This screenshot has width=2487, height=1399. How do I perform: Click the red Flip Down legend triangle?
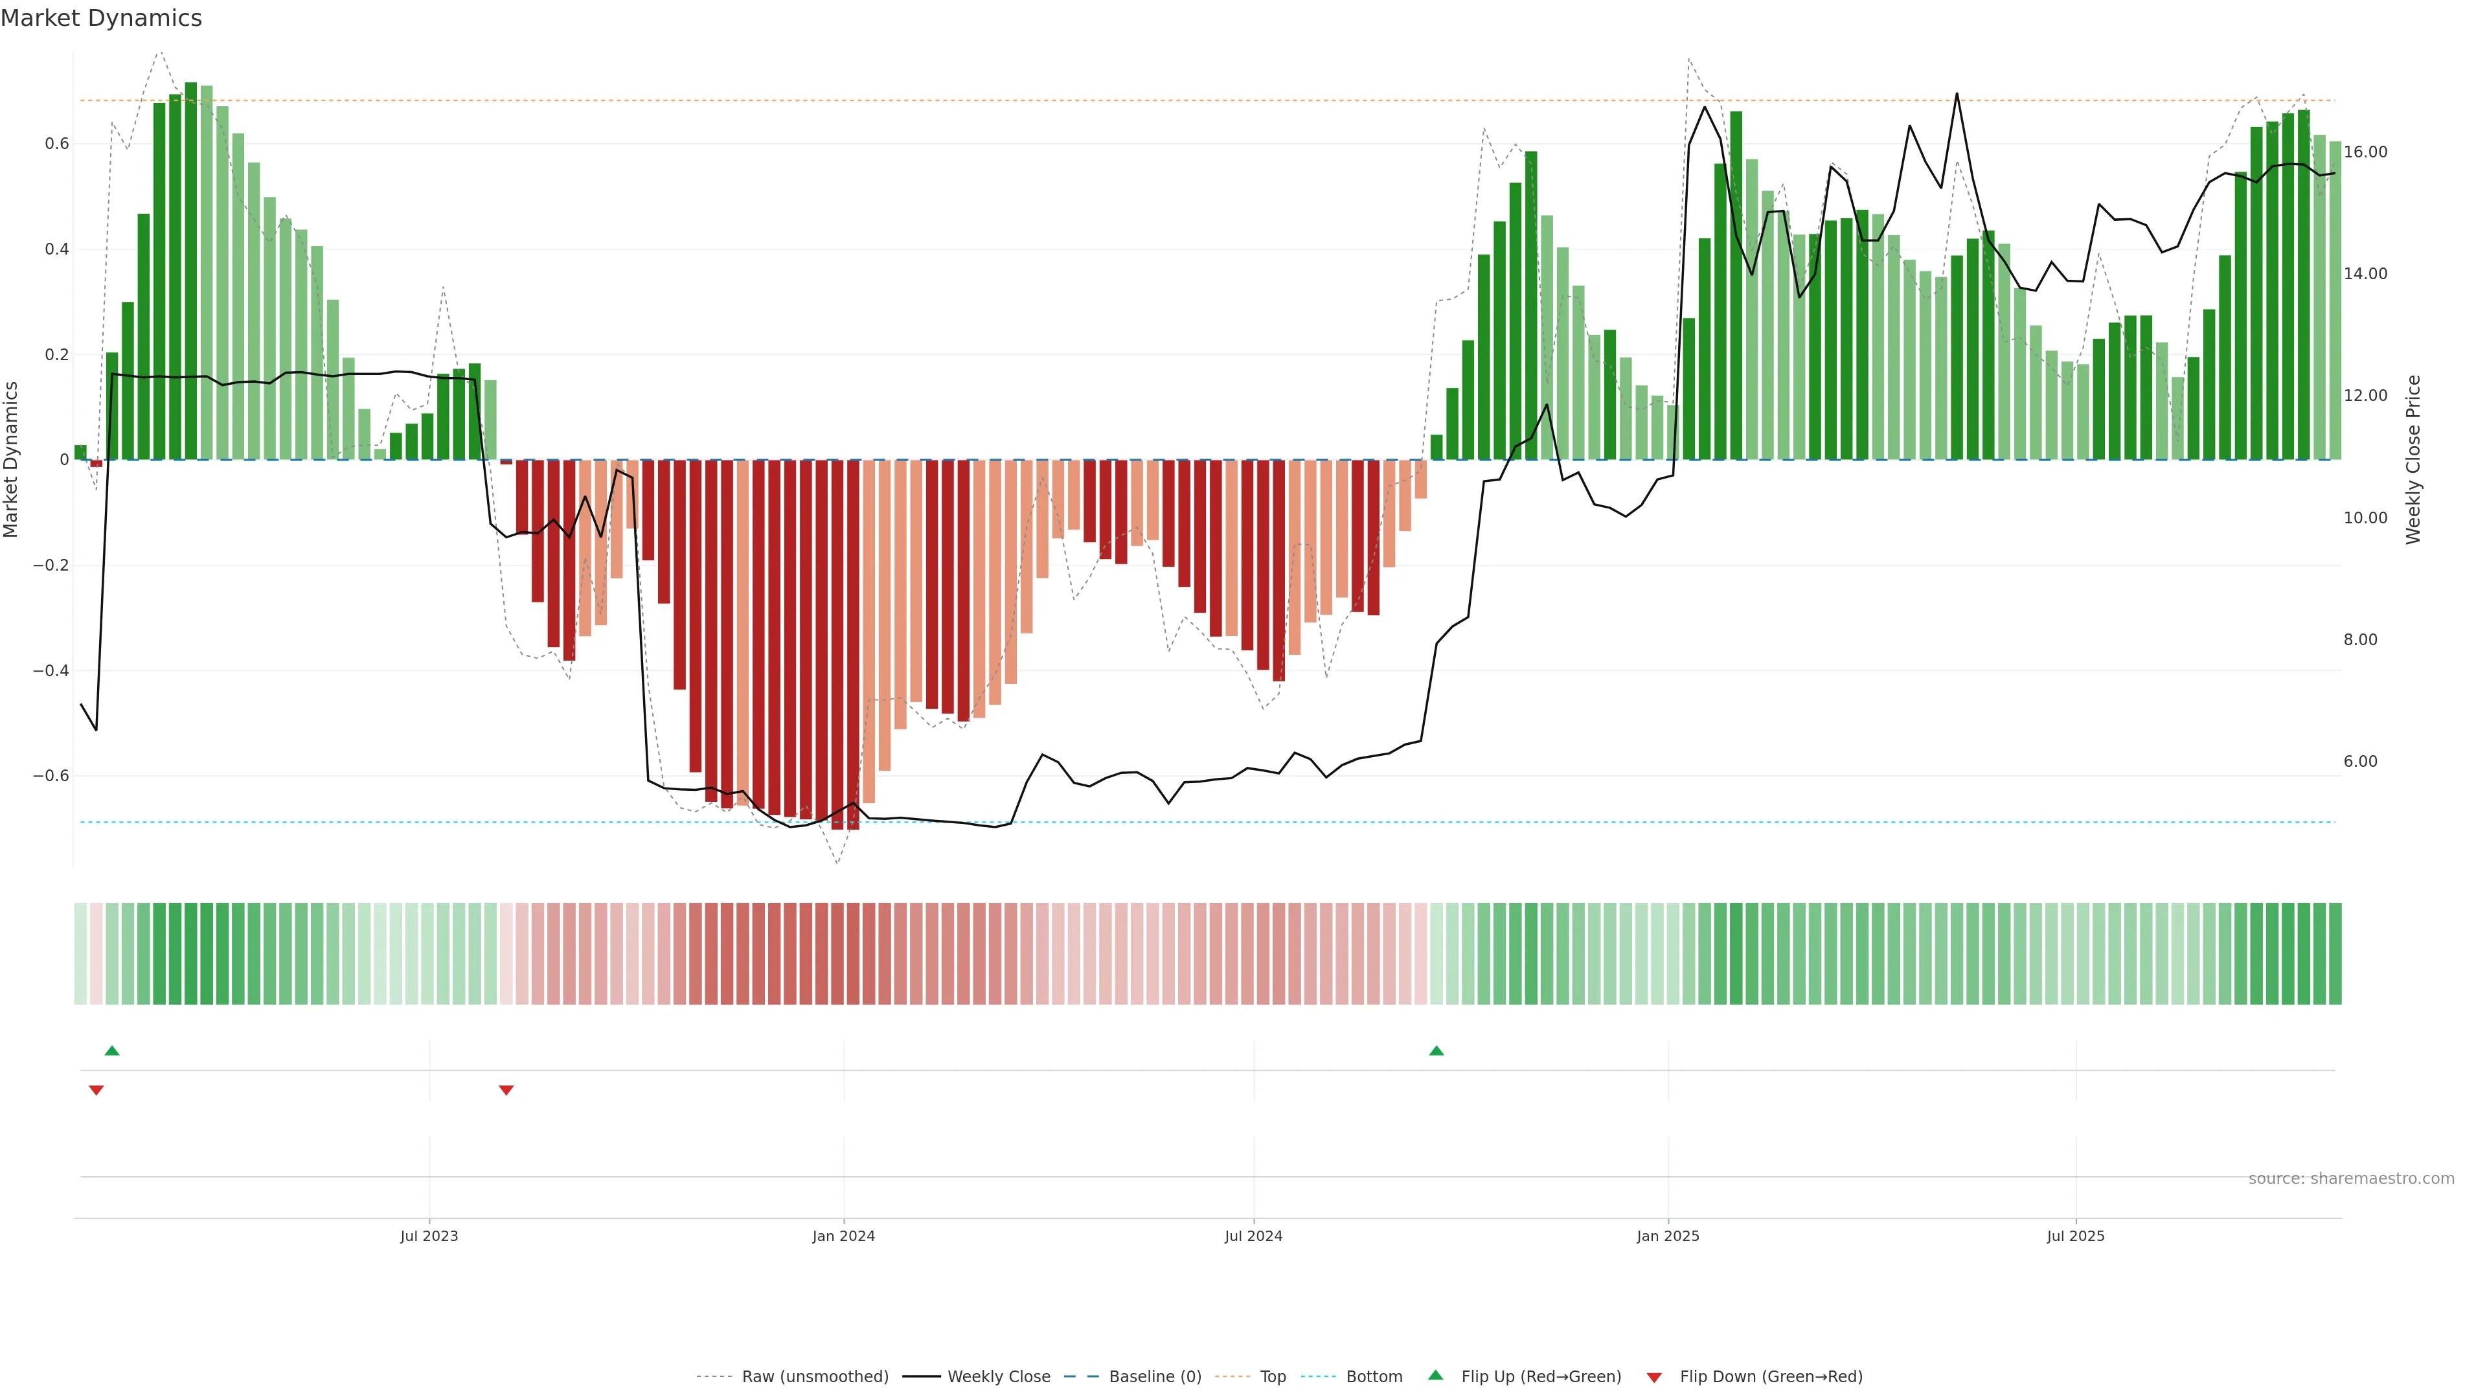[1654, 1378]
